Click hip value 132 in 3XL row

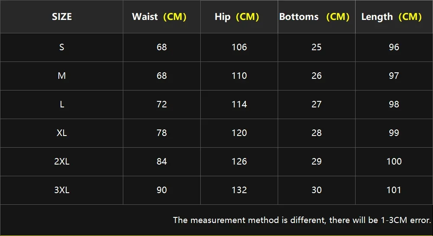pyautogui.click(x=239, y=190)
